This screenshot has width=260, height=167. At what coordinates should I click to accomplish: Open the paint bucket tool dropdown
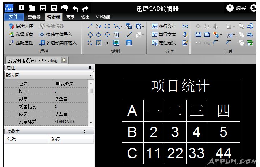coord(221,35)
